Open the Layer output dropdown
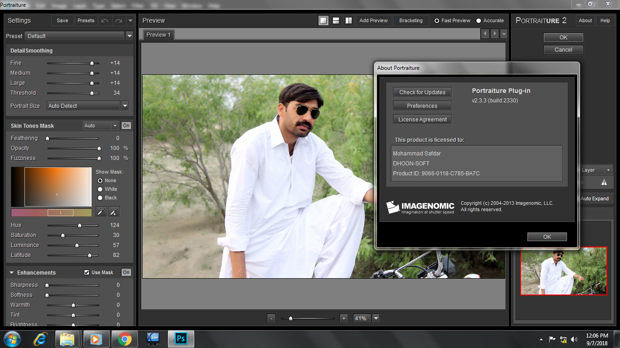The image size is (620, 348). coord(596,170)
